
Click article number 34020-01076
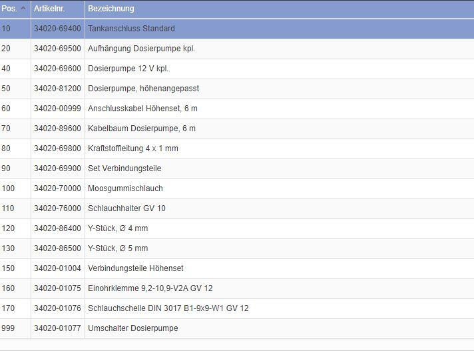click(57, 308)
